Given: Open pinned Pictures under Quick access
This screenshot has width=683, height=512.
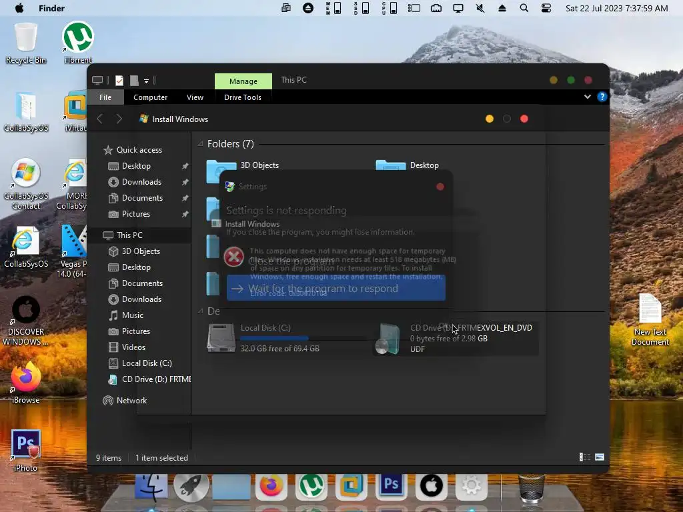Looking at the screenshot, I should pos(129,214).
